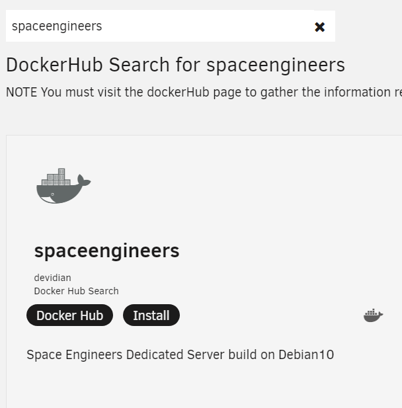Click the devidian author name

(52, 278)
